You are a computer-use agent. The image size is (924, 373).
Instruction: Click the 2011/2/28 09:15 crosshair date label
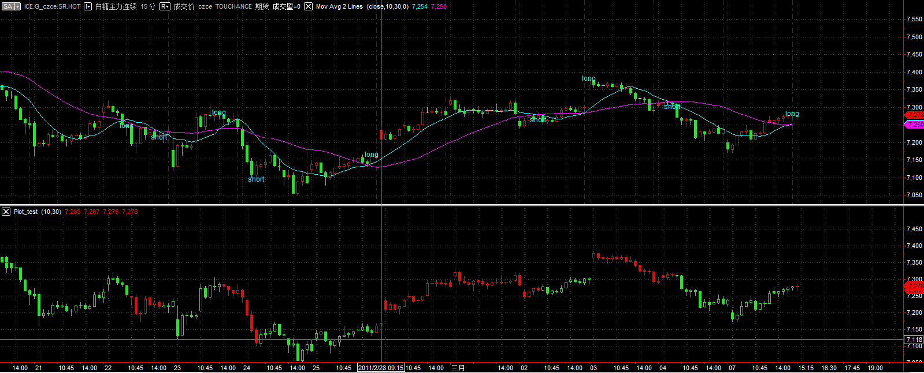380,368
